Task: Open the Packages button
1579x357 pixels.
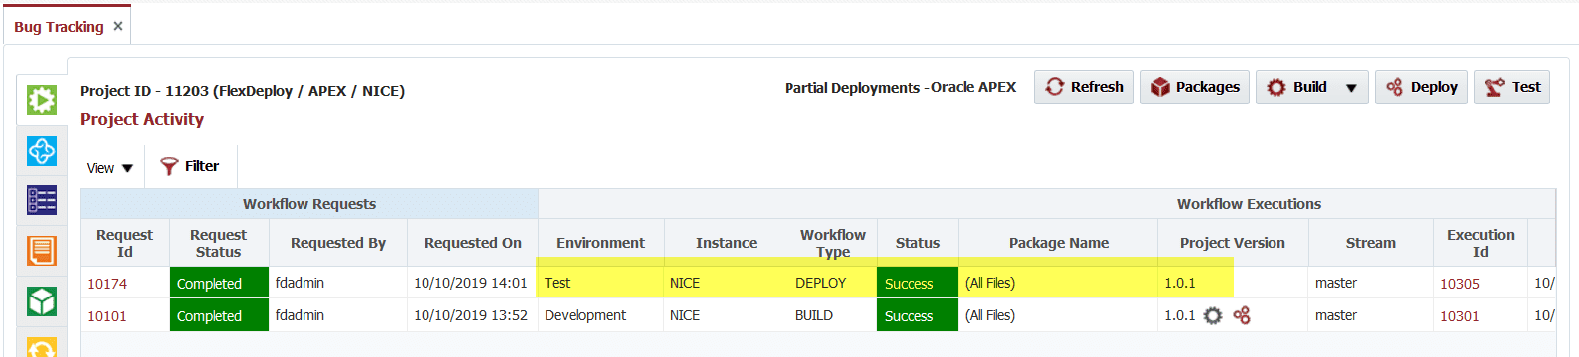Action: 1194,87
